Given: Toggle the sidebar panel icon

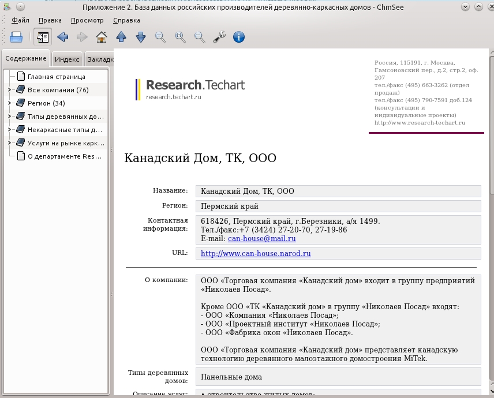Looking at the screenshot, I should click(43, 37).
